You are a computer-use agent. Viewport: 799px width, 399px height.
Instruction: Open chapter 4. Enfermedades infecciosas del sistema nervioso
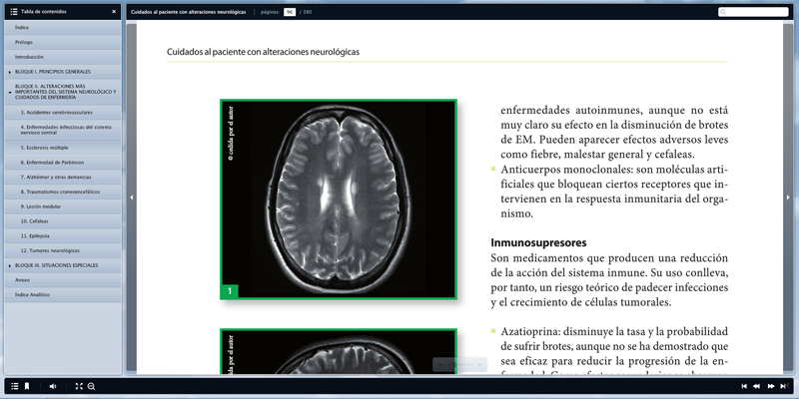click(x=63, y=130)
